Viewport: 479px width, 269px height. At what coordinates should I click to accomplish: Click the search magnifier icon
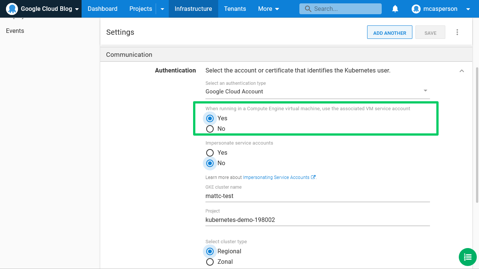point(309,9)
